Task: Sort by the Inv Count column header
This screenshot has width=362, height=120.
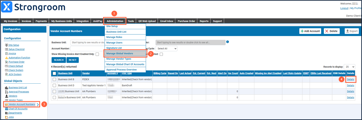Action: point(233,73)
